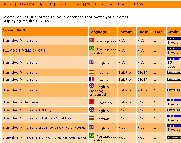The image size is (181, 143).
Task: Click the small sort-direction arrow under Movie title
Action: (x=4, y=33)
